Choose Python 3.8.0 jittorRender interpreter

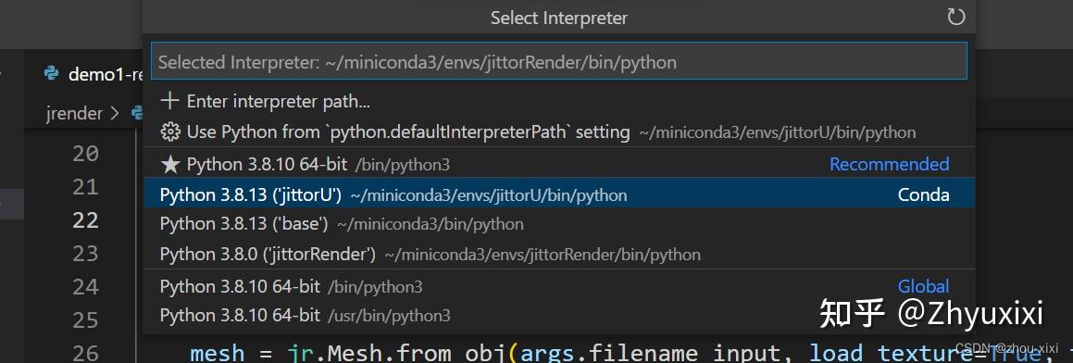tap(559, 254)
